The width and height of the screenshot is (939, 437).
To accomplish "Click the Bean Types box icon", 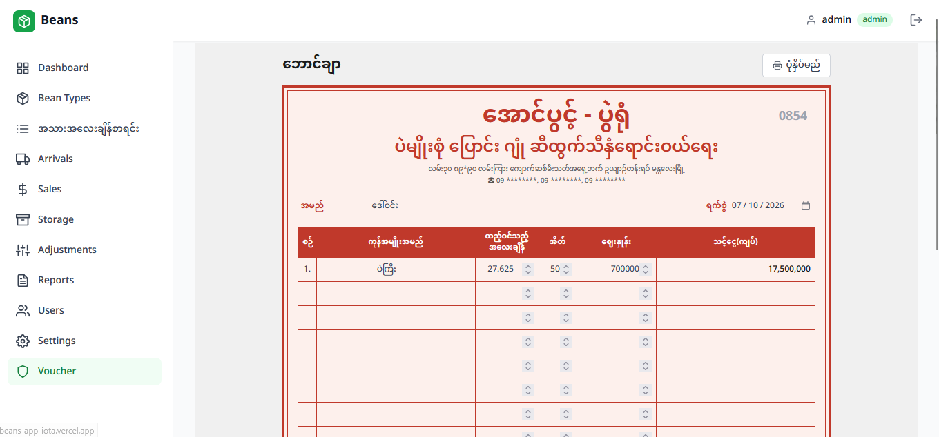I will (x=23, y=98).
